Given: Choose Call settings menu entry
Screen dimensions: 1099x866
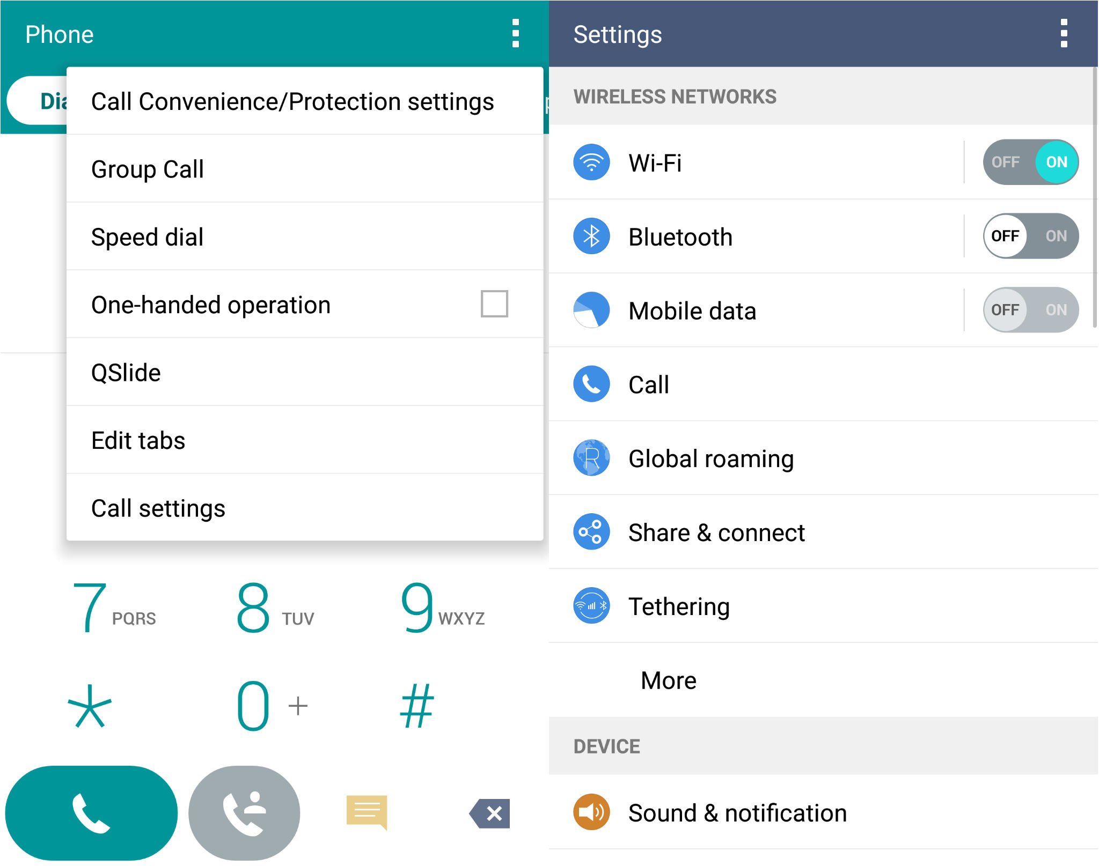Looking at the screenshot, I should pyautogui.click(x=305, y=508).
